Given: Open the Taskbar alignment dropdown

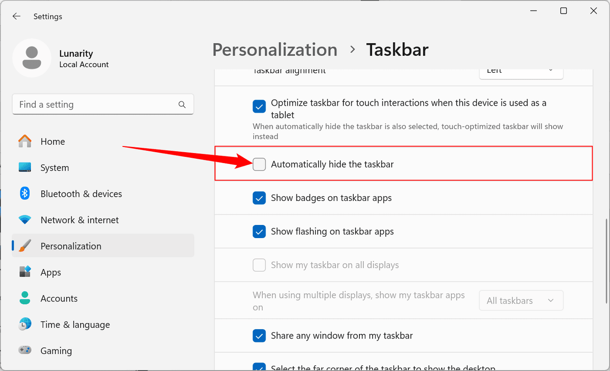Looking at the screenshot, I should (521, 72).
